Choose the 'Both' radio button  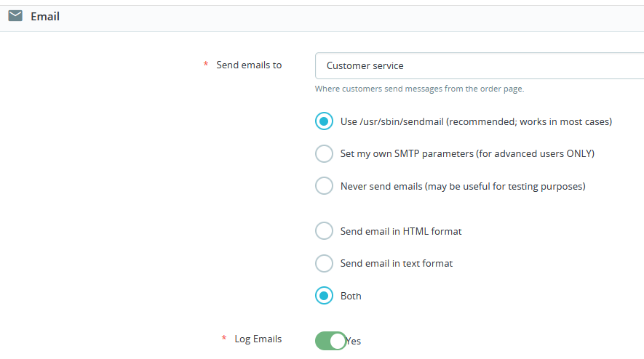pos(324,296)
